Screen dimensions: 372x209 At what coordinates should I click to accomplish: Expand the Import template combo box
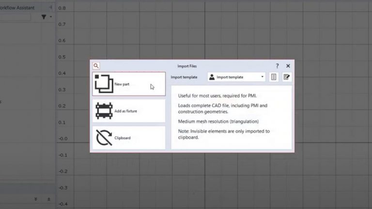236,77
